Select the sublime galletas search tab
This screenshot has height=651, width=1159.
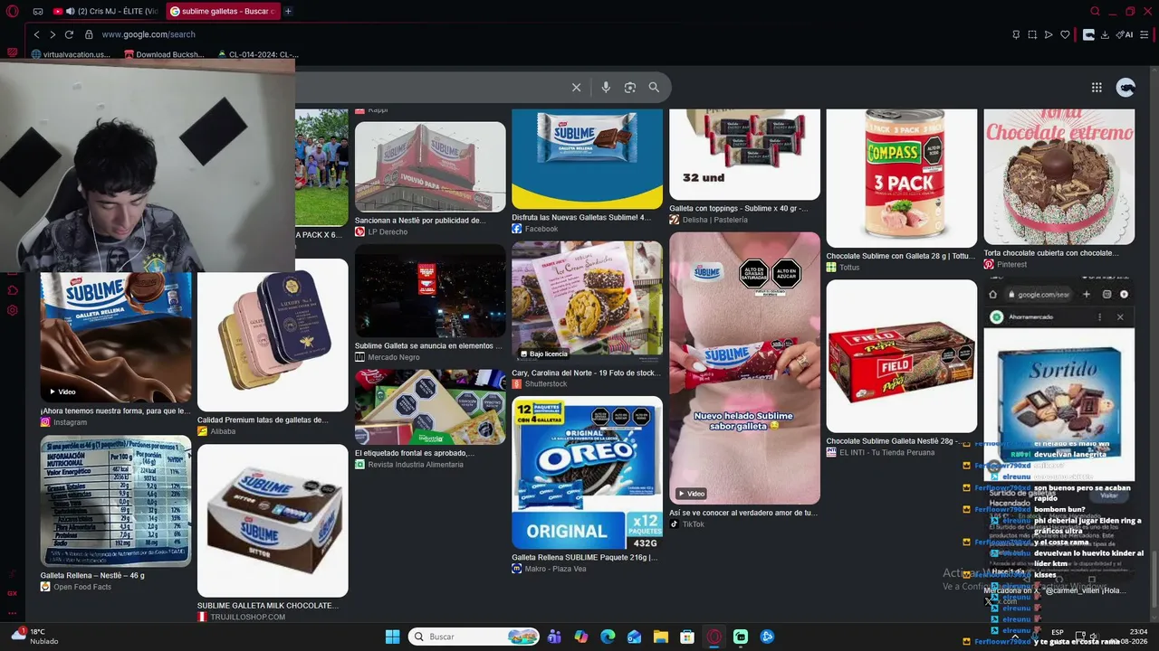[222, 11]
